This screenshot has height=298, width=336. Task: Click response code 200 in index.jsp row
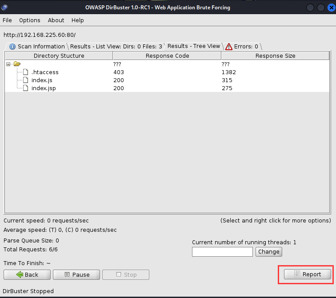[x=119, y=88]
